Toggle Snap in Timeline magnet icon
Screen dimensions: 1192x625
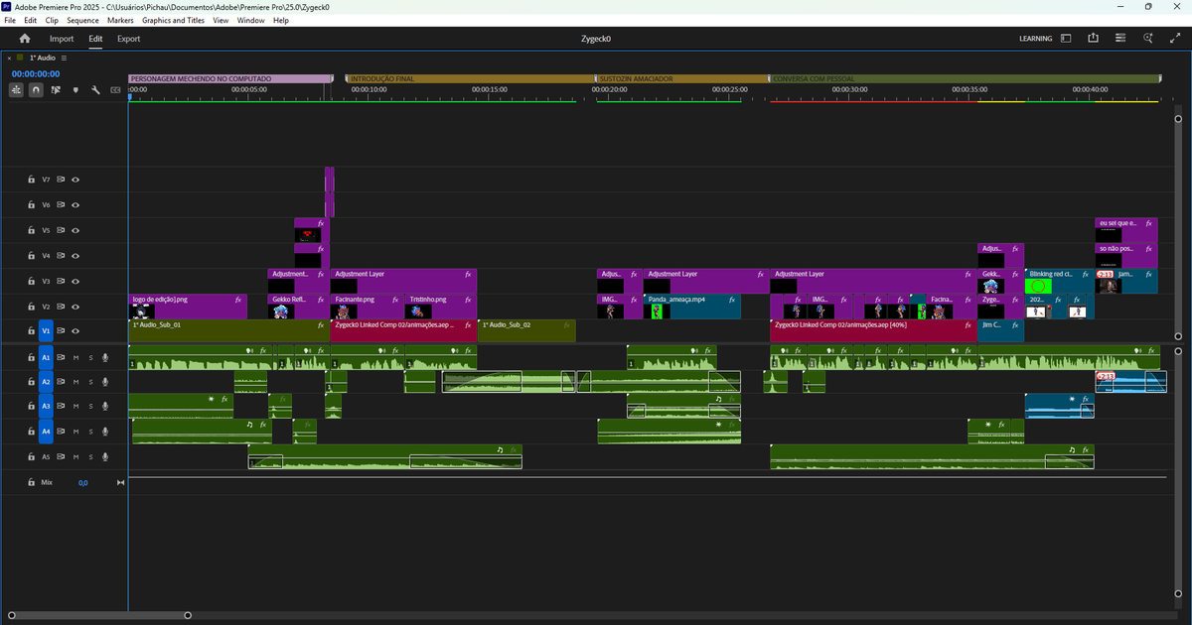(x=36, y=89)
